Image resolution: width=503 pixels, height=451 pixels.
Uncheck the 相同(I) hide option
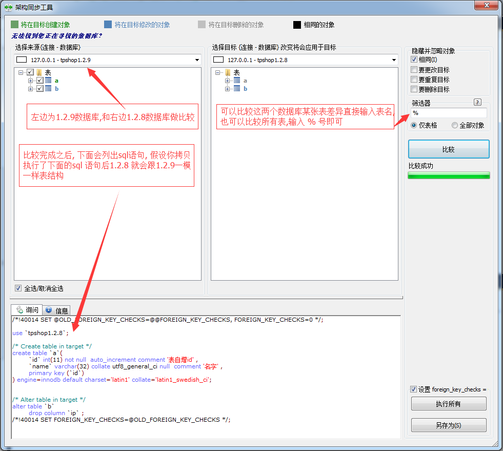(414, 60)
